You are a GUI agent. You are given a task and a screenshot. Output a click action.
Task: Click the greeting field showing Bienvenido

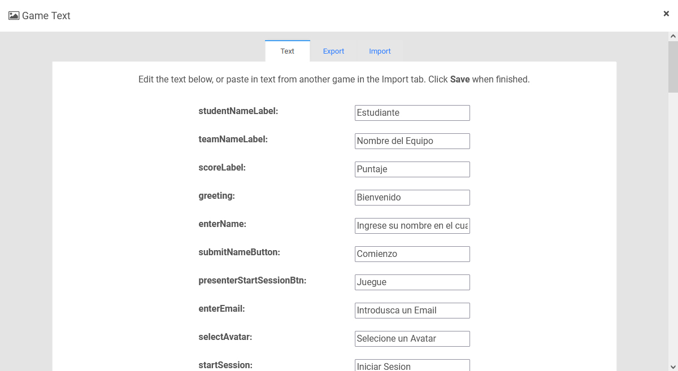pos(412,198)
